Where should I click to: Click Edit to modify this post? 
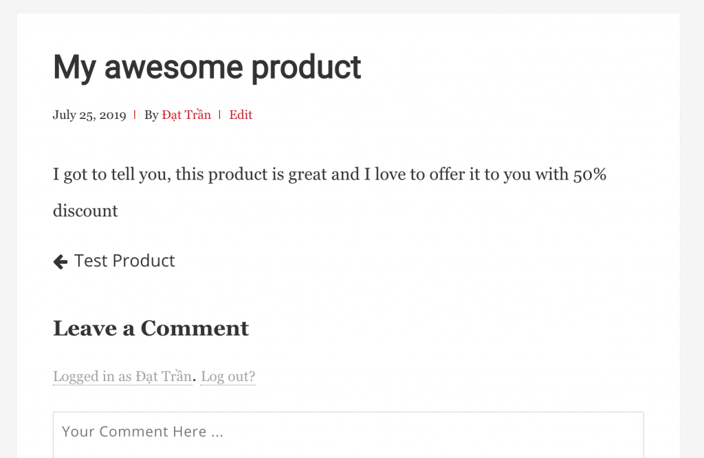241,115
